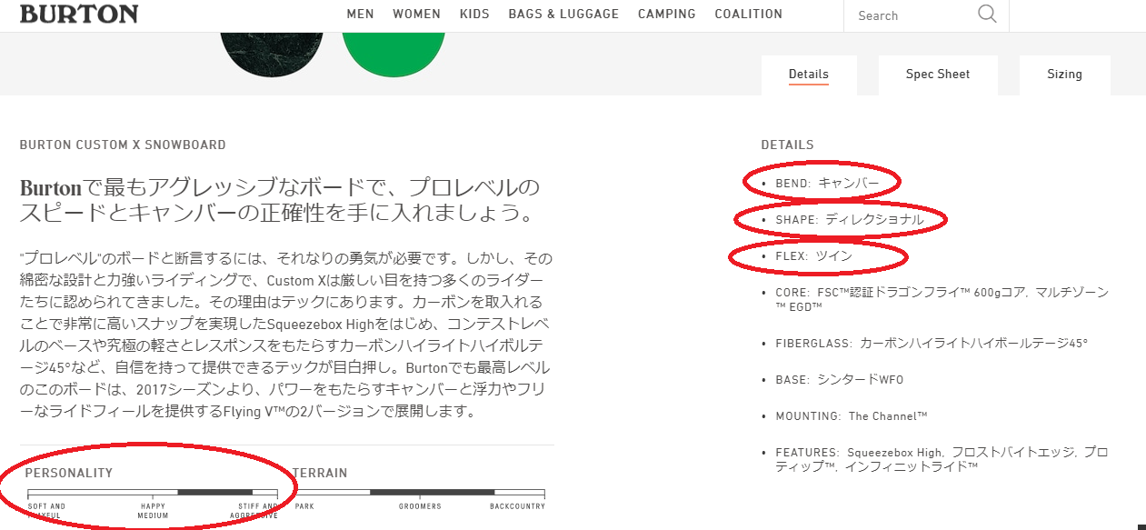Click the Terrain rating bar
Image resolution: width=1146 pixels, height=530 pixels.
419,492
